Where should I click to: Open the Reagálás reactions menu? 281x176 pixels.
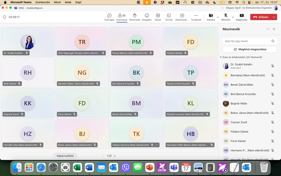(x=147, y=17)
